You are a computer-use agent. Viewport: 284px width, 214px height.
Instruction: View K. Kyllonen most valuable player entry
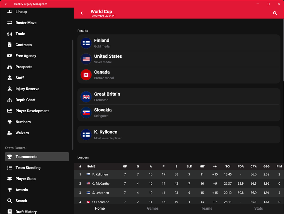click(179, 134)
